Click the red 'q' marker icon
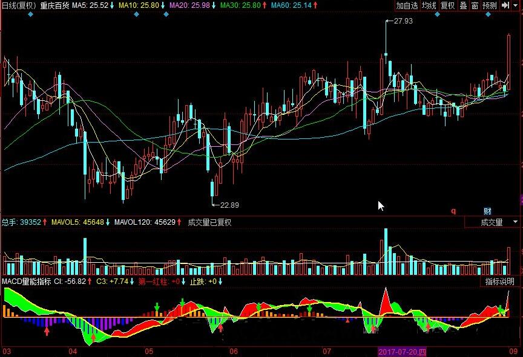Viewport: 523px width, 357px height. (x=453, y=211)
